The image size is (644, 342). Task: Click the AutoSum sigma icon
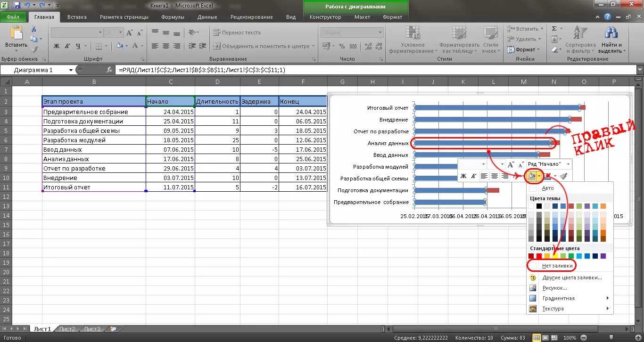point(554,29)
